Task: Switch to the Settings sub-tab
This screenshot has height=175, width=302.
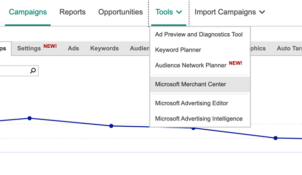Action: (29, 48)
